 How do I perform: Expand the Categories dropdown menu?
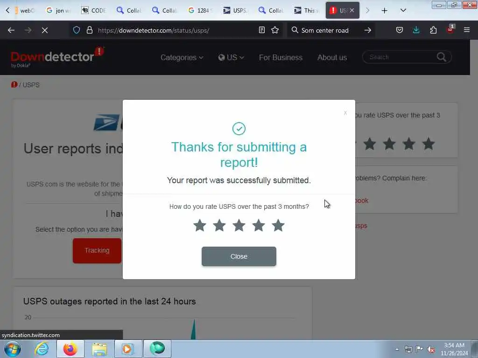coord(182,57)
